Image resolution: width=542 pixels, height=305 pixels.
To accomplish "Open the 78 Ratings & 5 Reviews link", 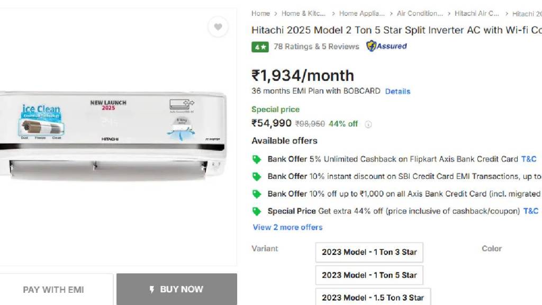I will tap(316, 47).
